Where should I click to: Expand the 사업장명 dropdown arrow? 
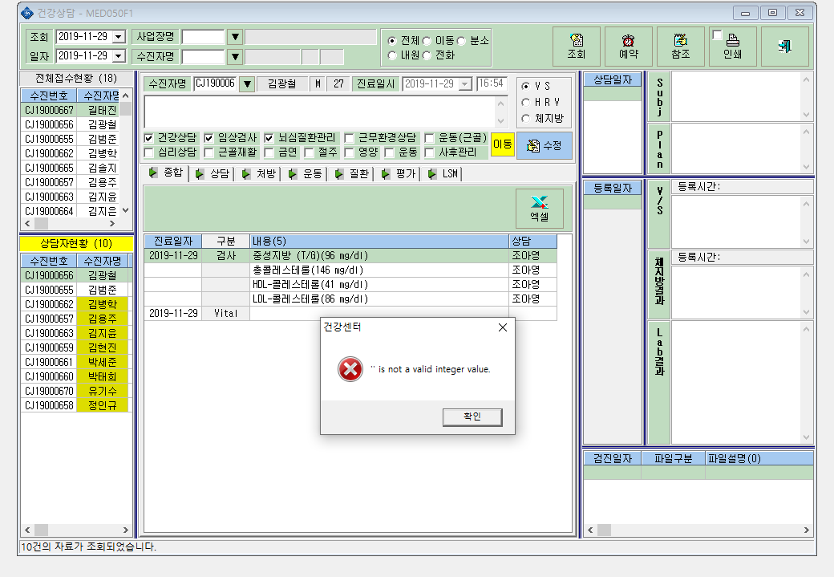(235, 37)
